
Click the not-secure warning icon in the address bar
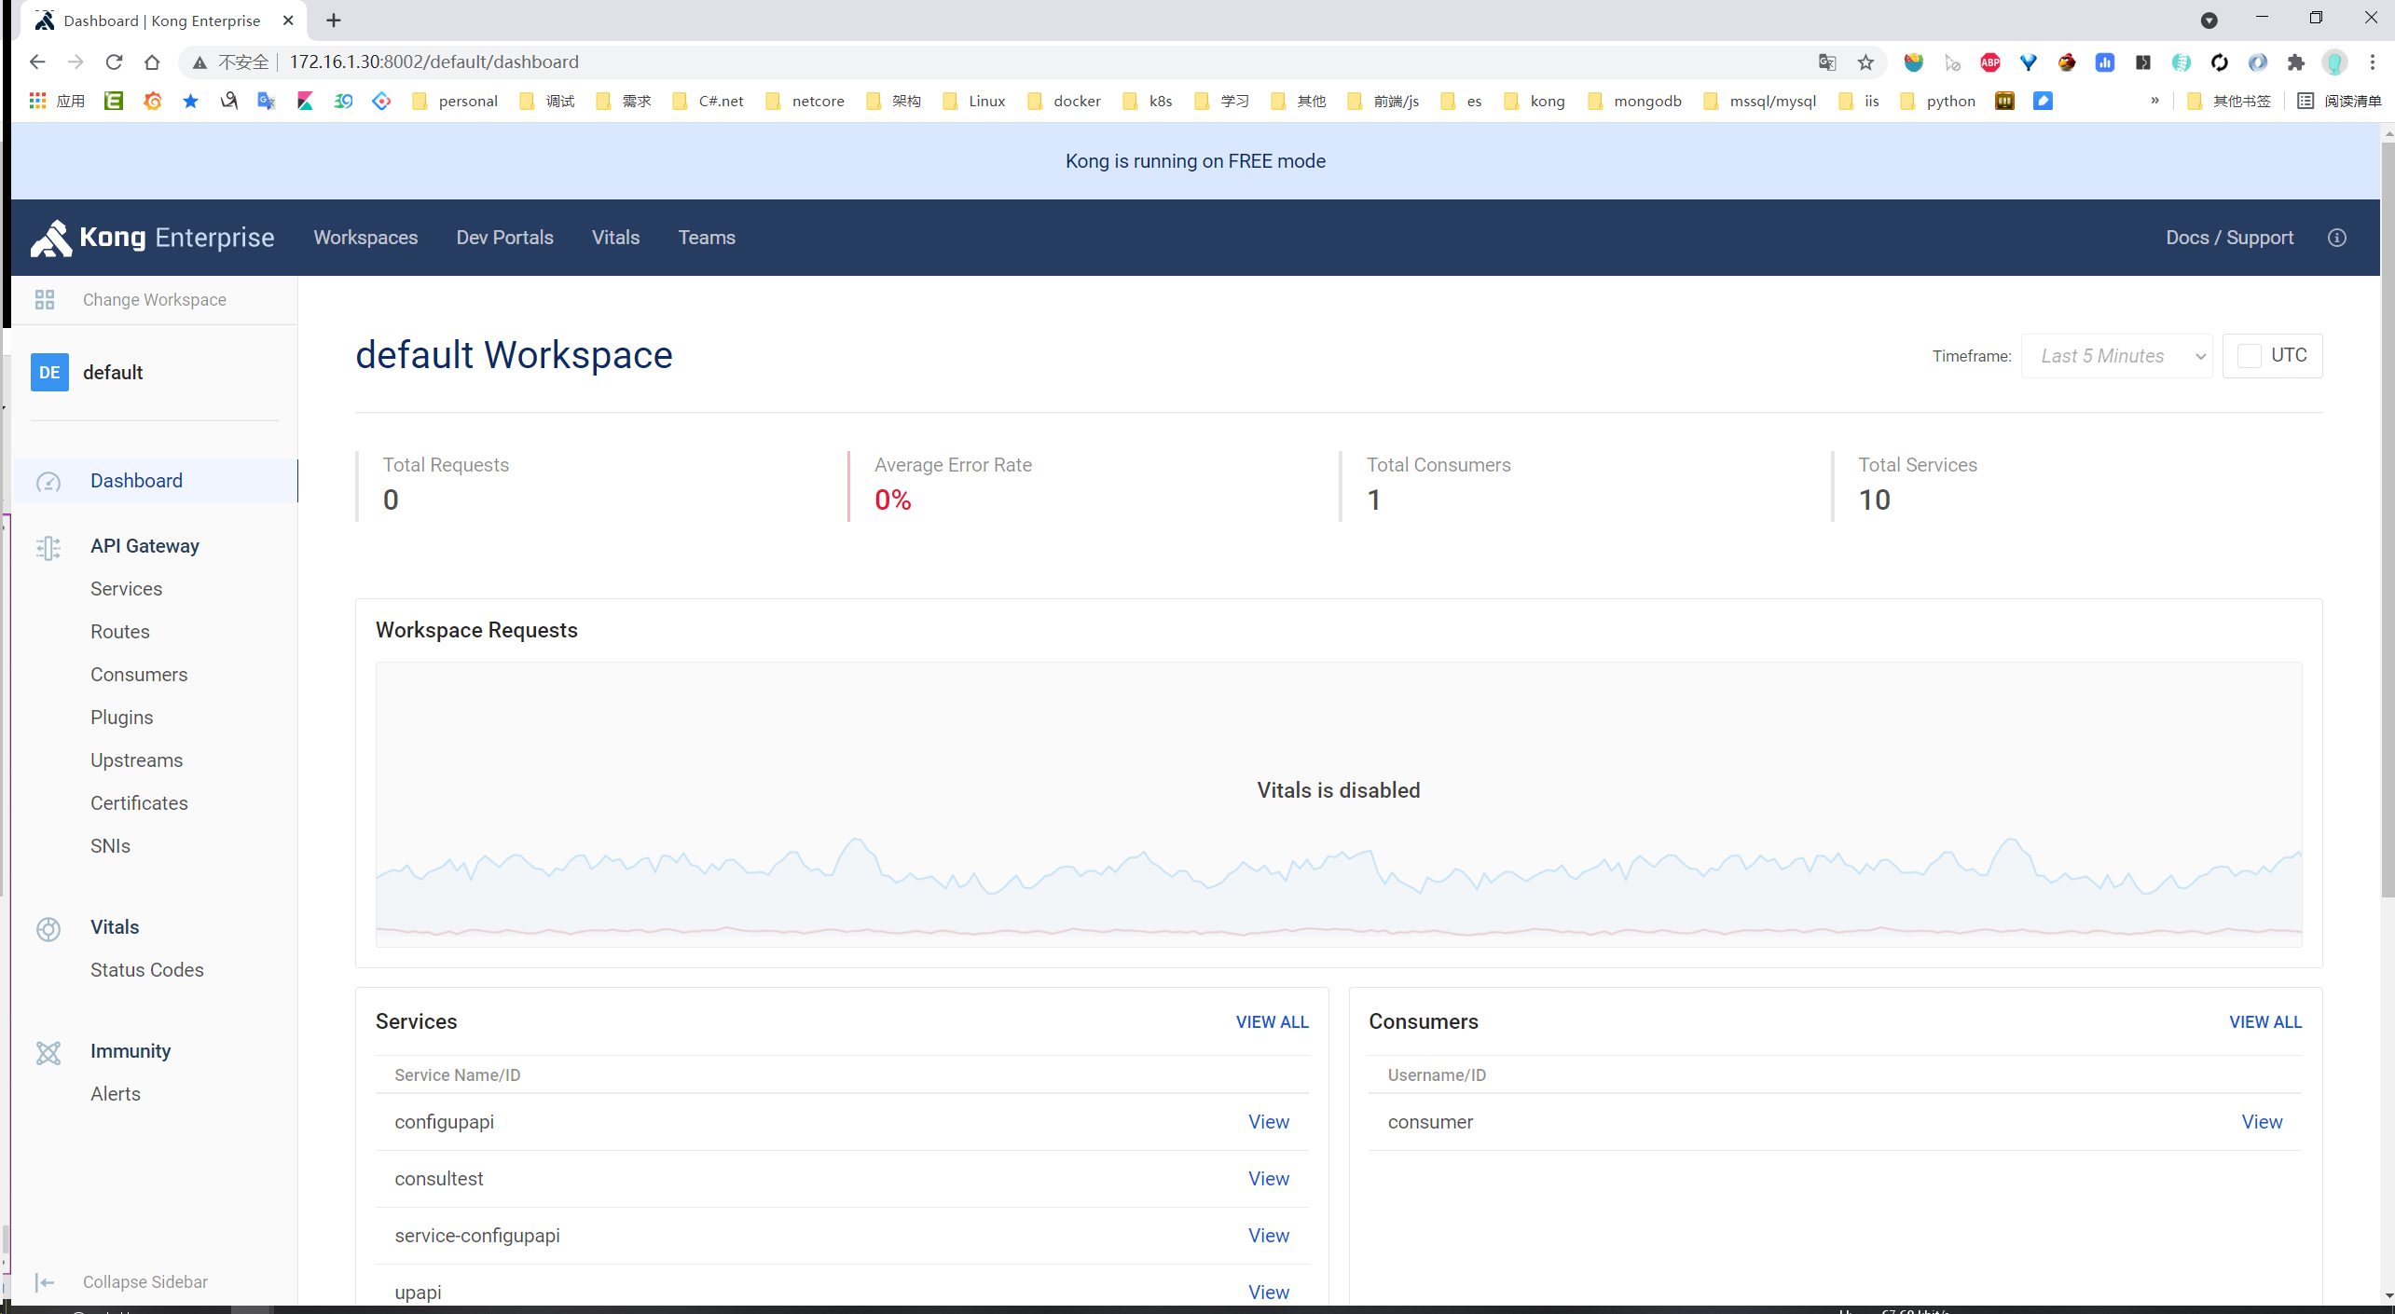[x=200, y=62]
